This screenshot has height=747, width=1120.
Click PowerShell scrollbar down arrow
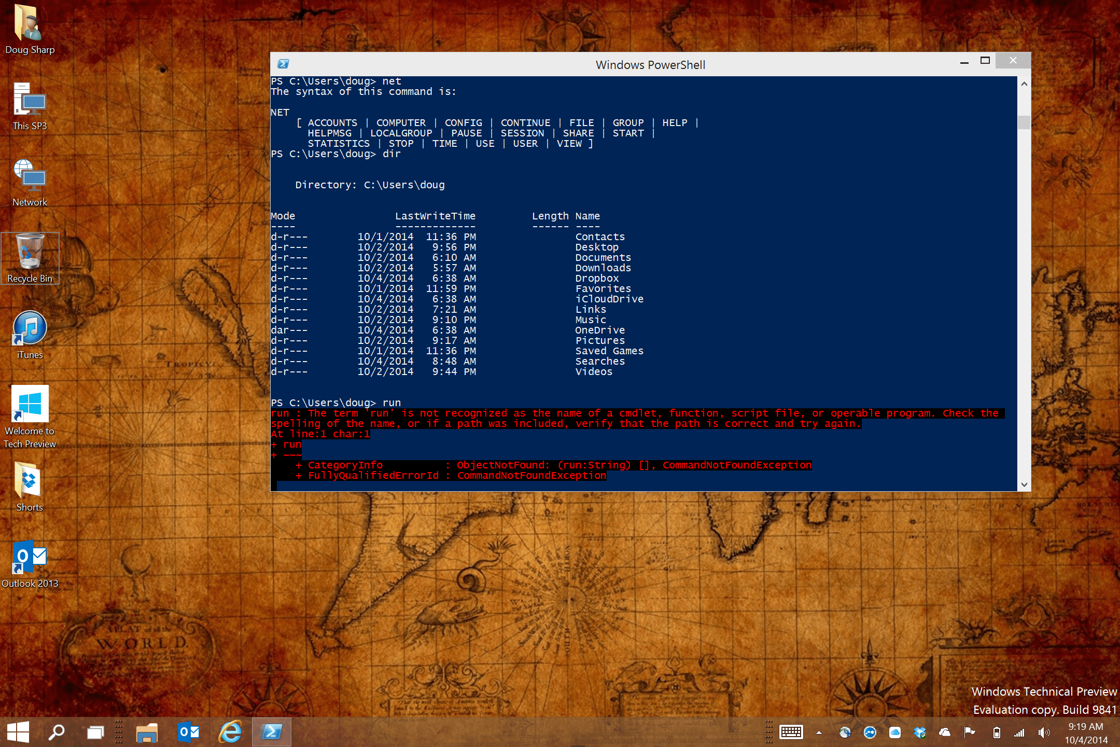click(1024, 485)
